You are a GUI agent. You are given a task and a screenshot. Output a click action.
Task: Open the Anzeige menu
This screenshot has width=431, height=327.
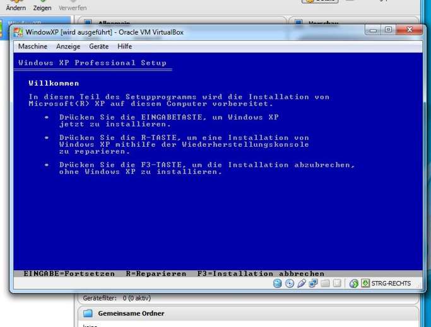68,47
